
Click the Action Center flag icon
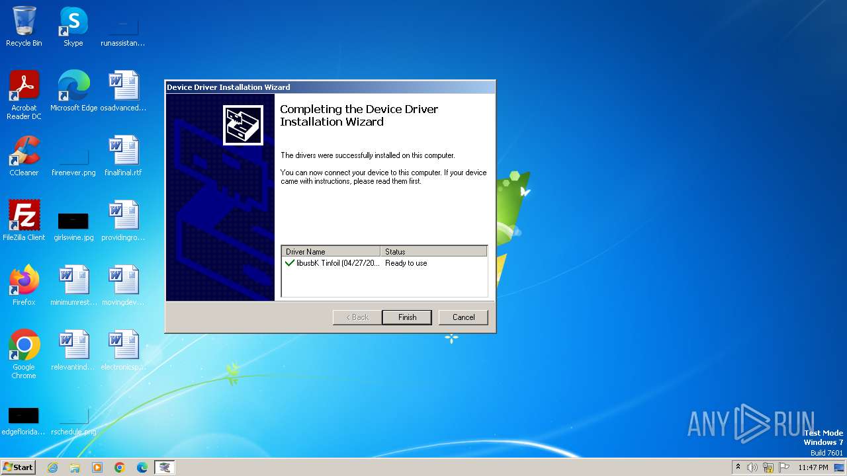[784, 467]
